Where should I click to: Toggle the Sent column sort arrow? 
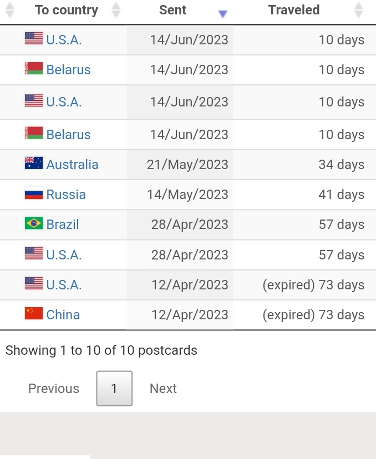pos(223,13)
